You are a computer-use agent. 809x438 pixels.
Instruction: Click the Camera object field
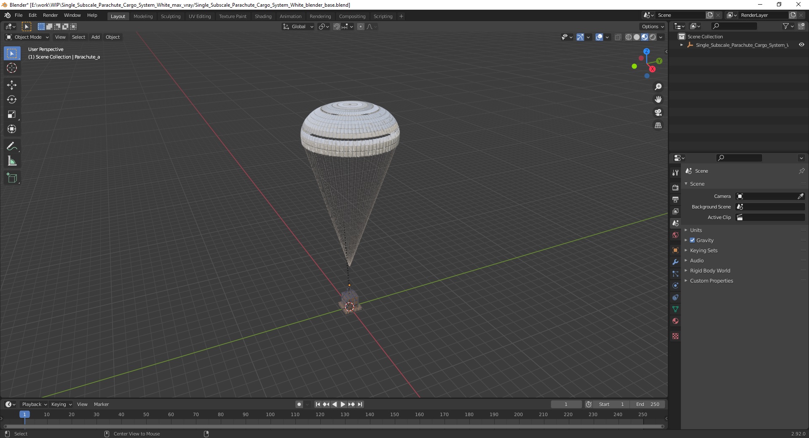pyautogui.click(x=770, y=196)
